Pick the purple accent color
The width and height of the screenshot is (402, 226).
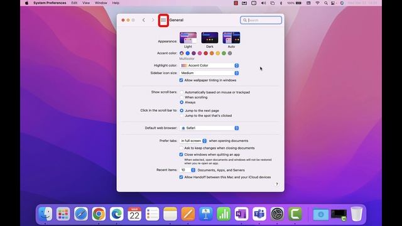tap(193, 53)
